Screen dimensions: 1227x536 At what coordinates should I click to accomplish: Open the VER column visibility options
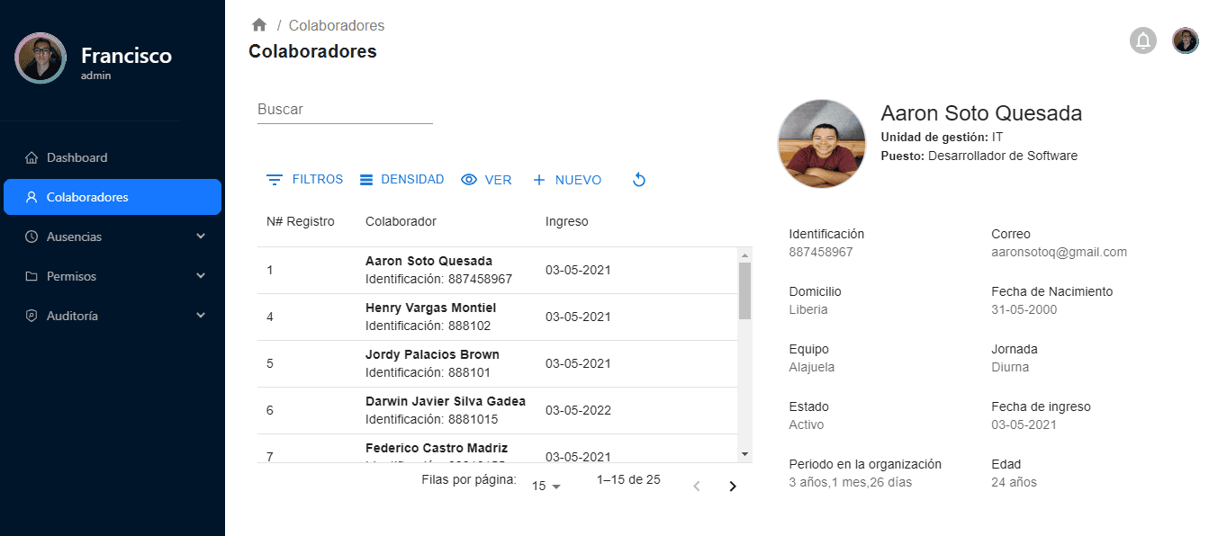click(486, 180)
